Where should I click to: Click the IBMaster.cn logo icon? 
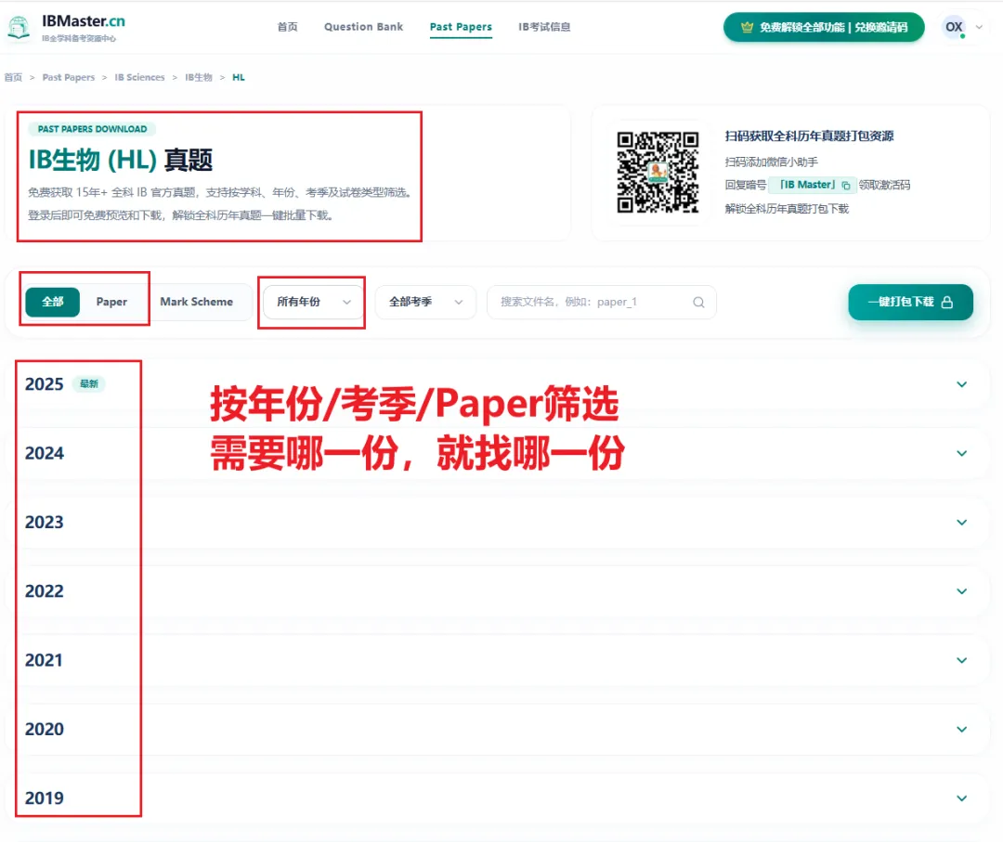19,28
